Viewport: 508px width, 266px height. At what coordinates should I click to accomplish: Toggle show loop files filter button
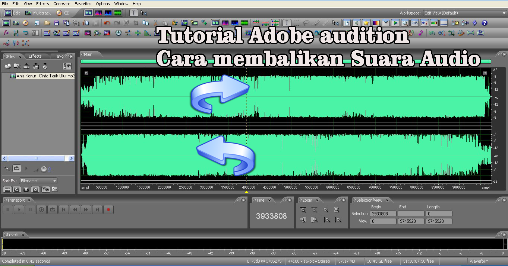tap(17, 189)
